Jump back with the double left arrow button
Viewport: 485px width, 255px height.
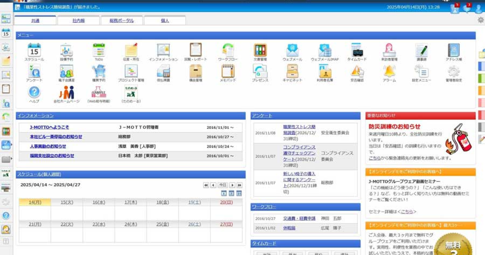pyautogui.click(x=206, y=185)
